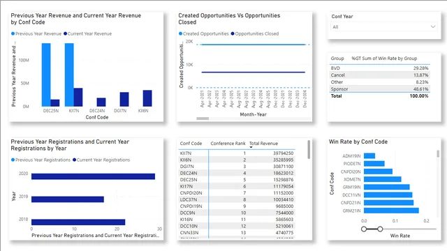Click the Cancel group row
This screenshot has height=251, width=447.
[379, 75]
